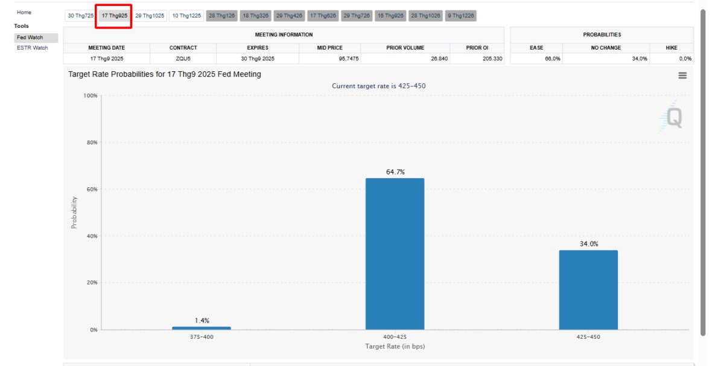Switch to the 29 Thg1025 meeting tab
This screenshot has height=366, width=724.
(150, 16)
